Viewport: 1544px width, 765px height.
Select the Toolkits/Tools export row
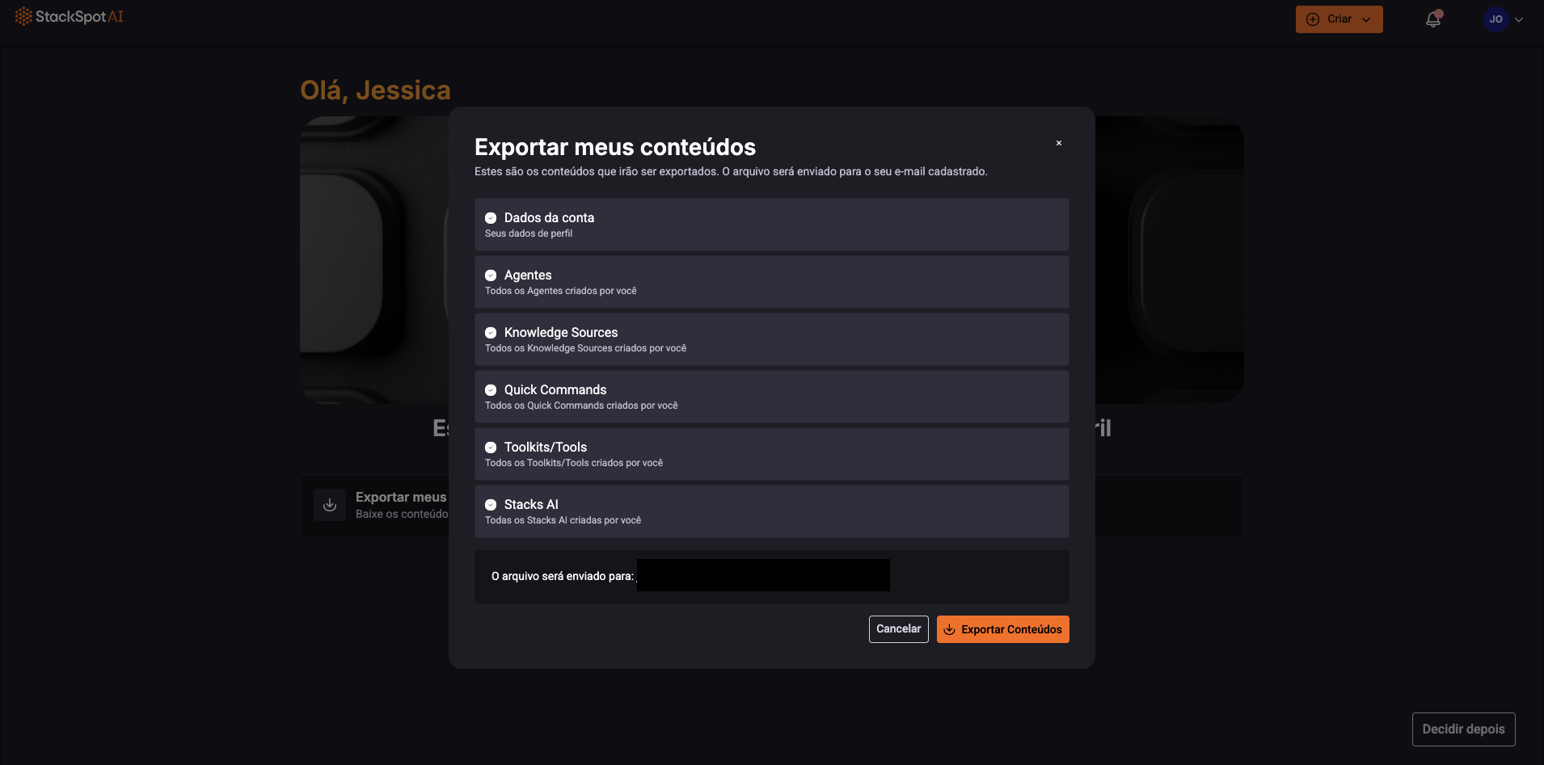coord(771,454)
